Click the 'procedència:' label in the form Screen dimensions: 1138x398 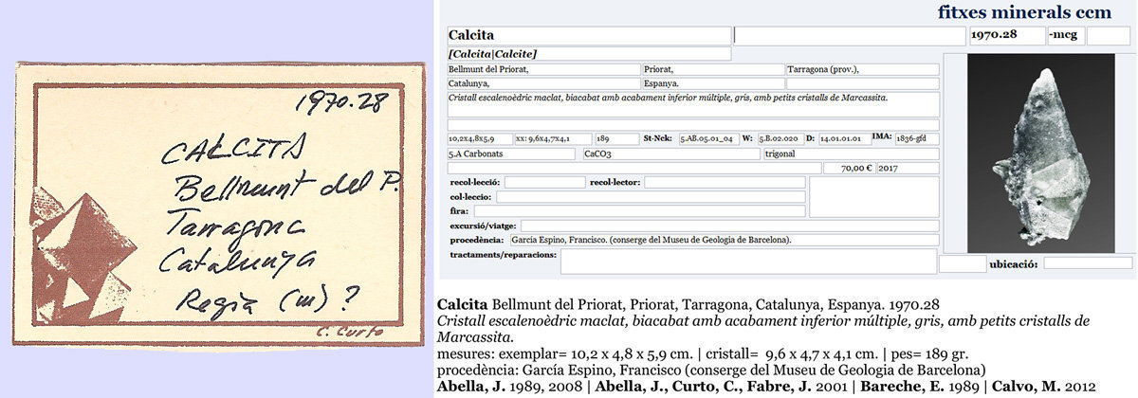coord(479,241)
